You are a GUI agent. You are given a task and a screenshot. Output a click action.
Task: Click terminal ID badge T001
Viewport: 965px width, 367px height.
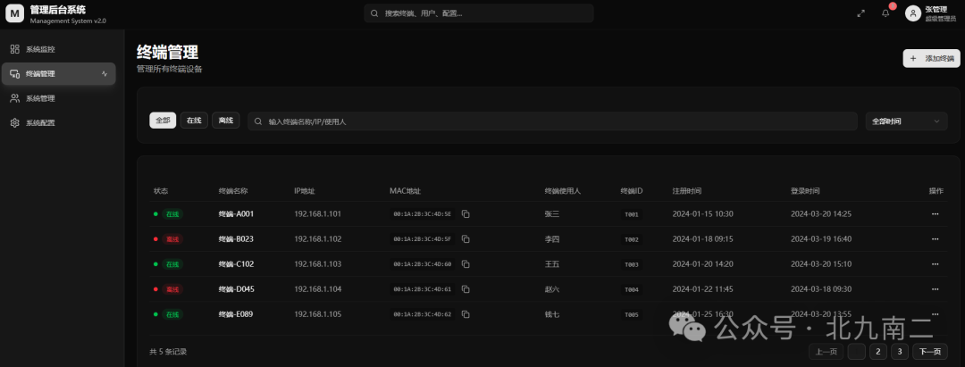point(632,214)
